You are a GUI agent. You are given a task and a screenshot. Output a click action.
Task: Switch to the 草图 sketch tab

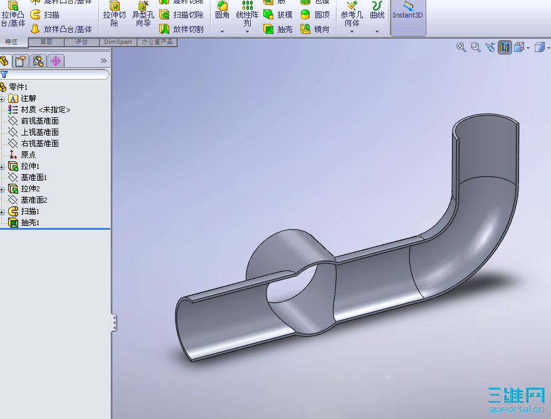pos(46,42)
